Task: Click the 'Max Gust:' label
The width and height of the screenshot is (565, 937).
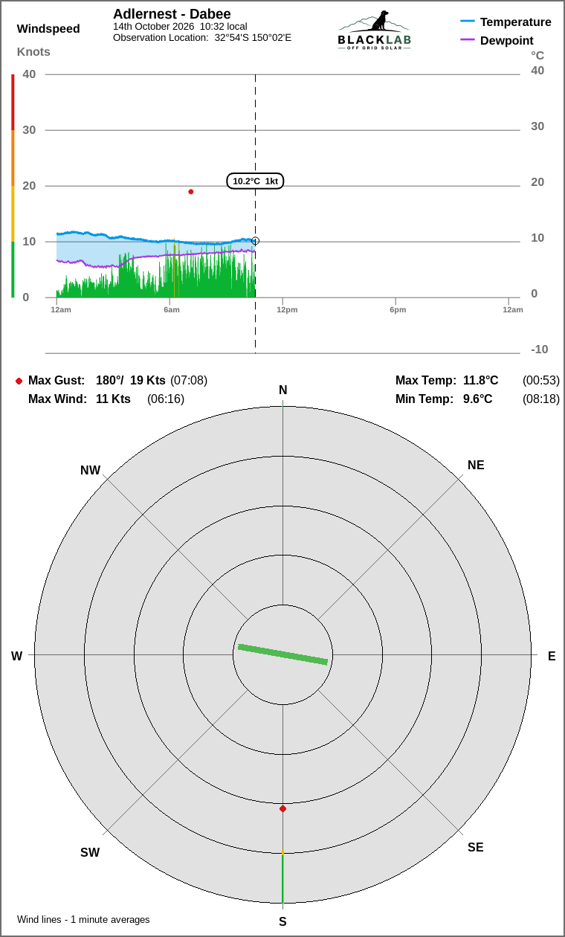Action: [x=56, y=381]
